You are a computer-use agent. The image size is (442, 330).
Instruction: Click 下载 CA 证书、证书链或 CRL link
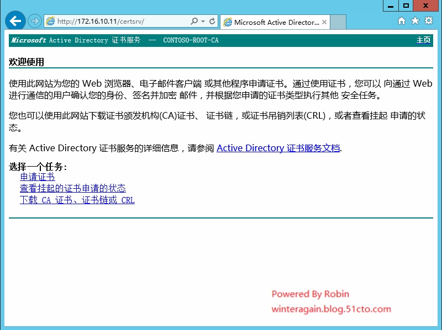[77, 200]
